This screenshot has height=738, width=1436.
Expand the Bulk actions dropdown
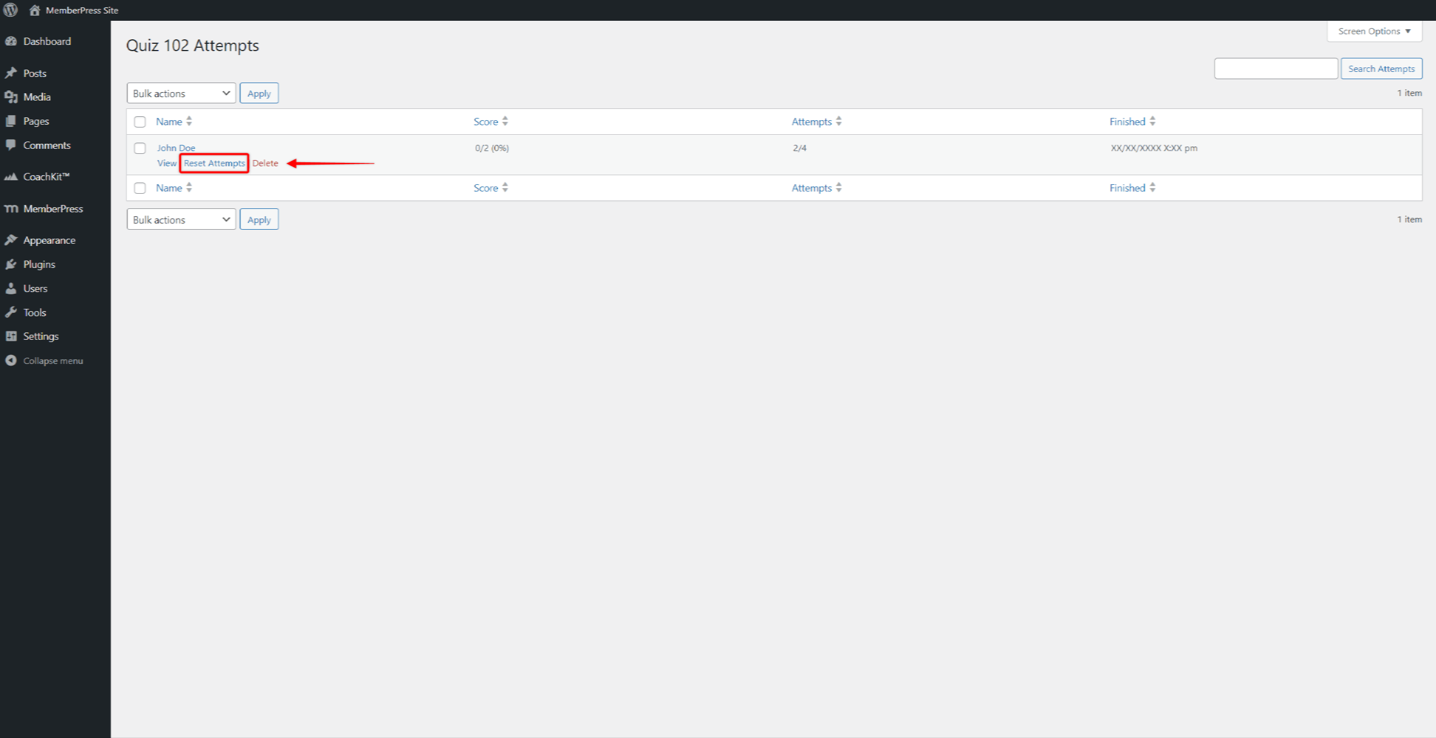(180, 93)
